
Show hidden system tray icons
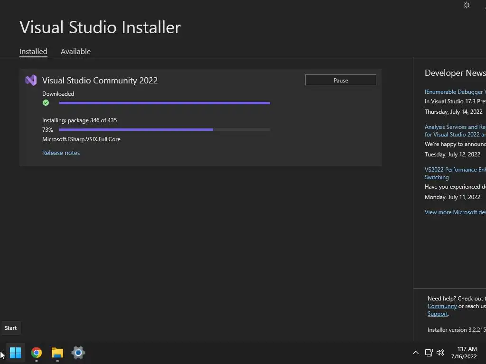tap(415, 353)
